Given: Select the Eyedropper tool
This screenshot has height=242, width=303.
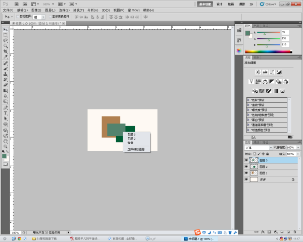Looking at the screenshot, I should pyautogui.click(x=6, y=57).
